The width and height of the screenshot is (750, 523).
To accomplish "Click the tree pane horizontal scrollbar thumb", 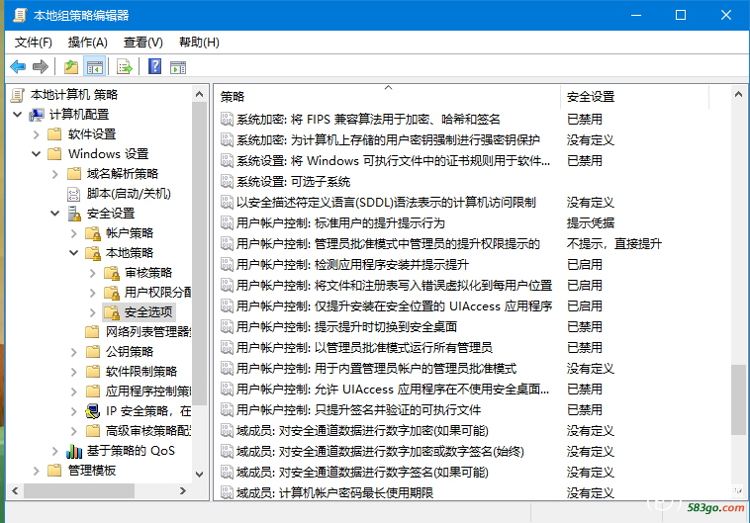I will click(79, 490).
